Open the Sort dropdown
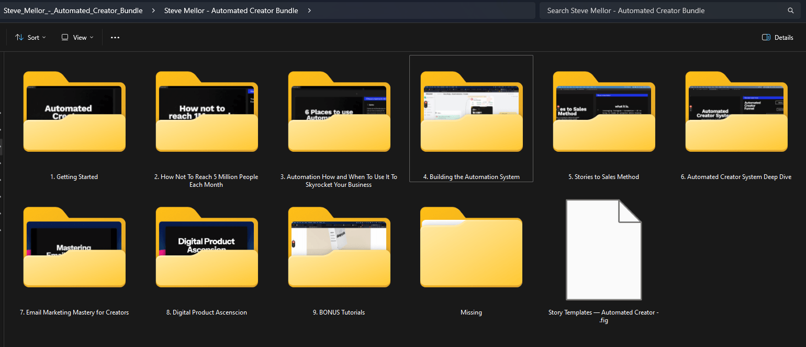The width and height of the screenshot is (806, 347). 30,38
